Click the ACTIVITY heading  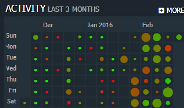pos(25,9)
